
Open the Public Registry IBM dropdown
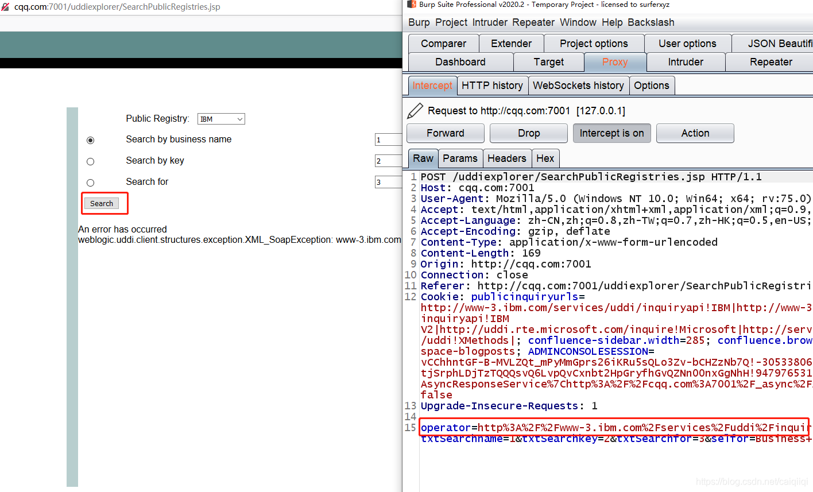(221, 119)
